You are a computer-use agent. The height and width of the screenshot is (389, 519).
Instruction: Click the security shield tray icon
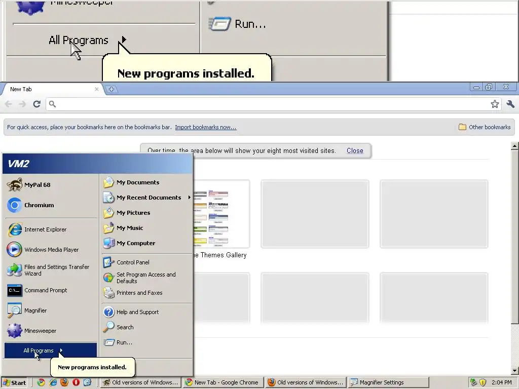point(483,382)
